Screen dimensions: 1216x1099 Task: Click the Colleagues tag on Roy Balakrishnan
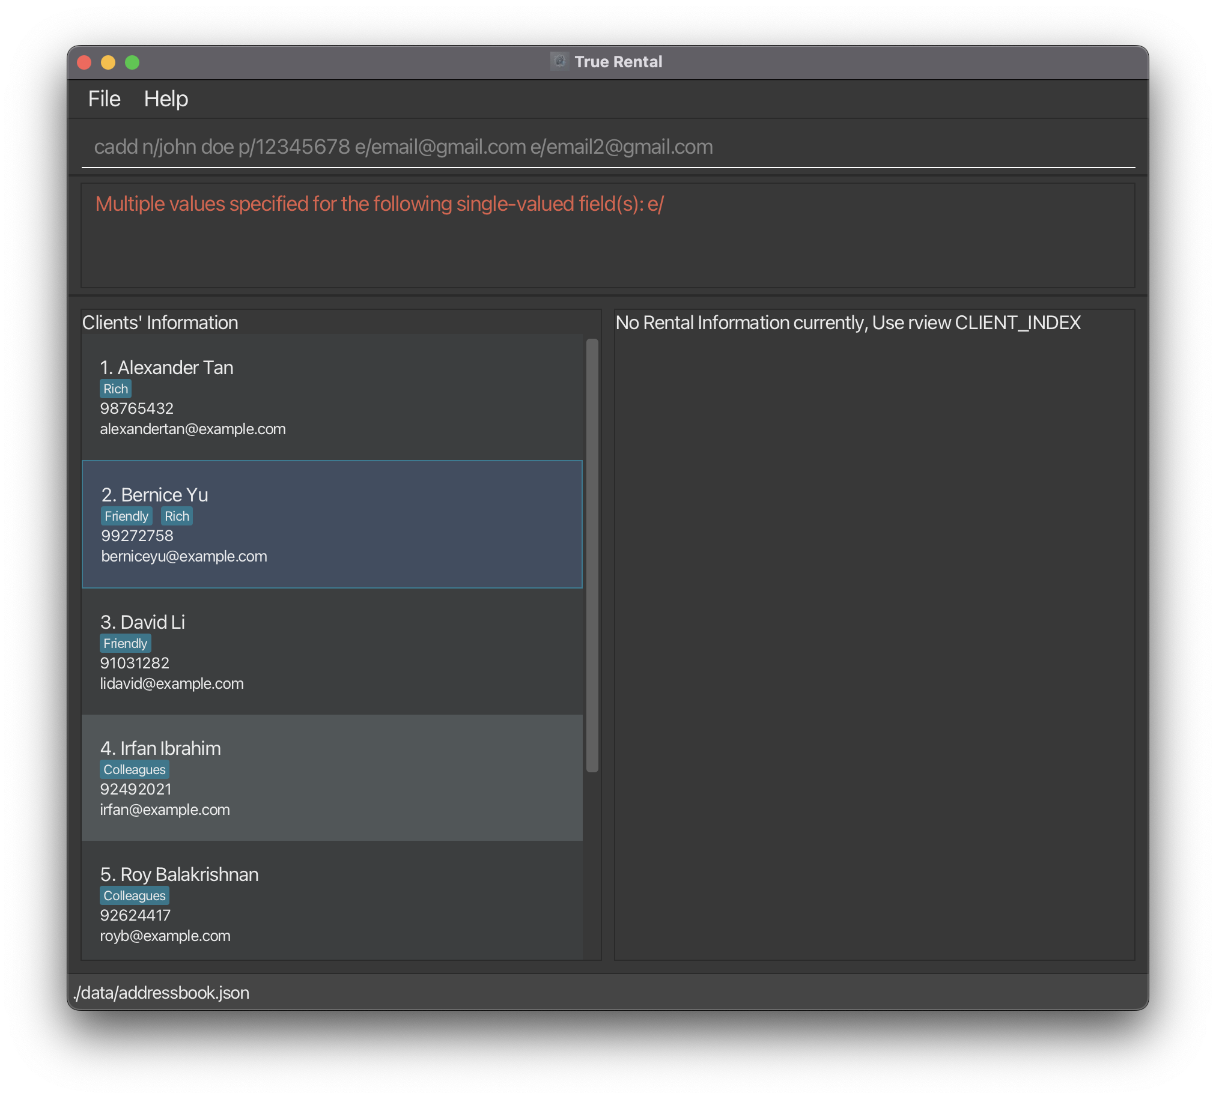(x=135, y=896)
